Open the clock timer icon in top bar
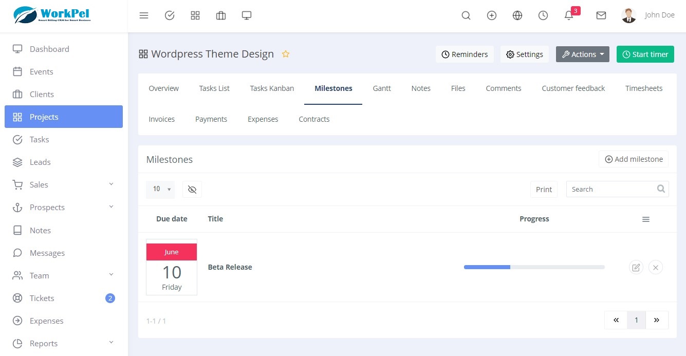Viewport: 686px width, 356px height. tap(543, 15)
